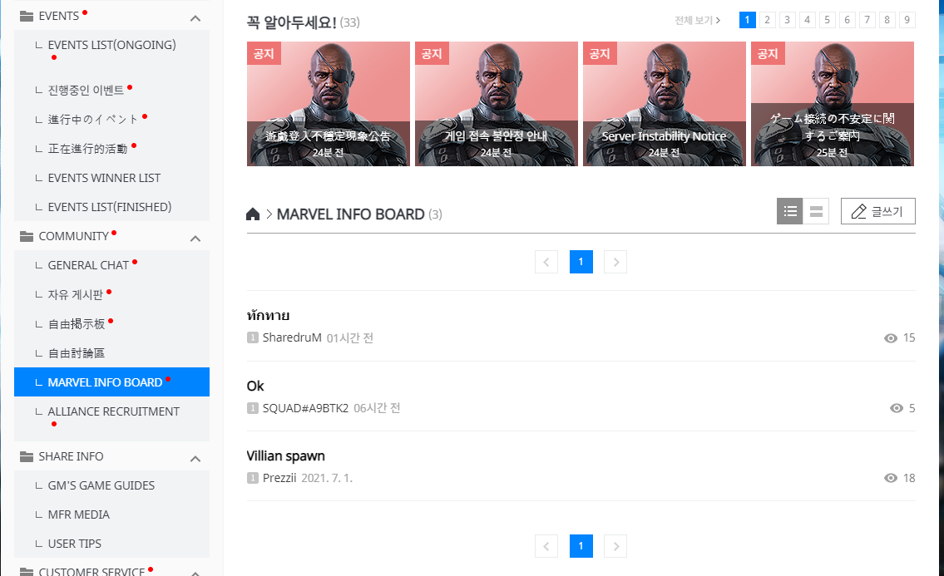Select MARVEL INFO BOARD in sidebar
This screenshot has width=944, height=576.
click(112, 382)
